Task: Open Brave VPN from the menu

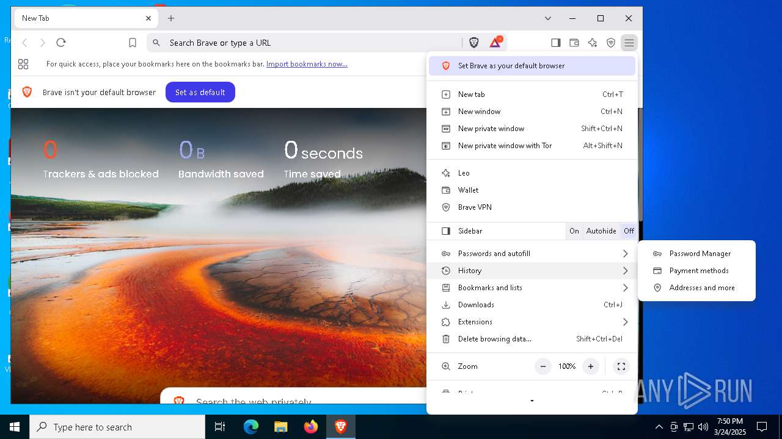Action: click(532, 207)
